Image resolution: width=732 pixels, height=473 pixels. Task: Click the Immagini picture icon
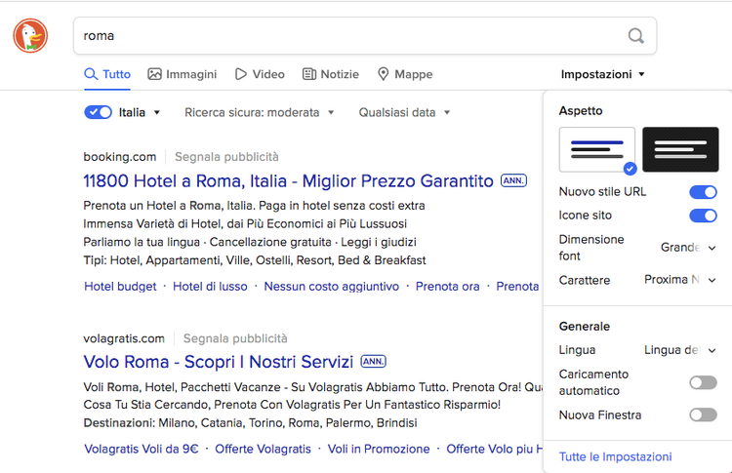pyautogui.click(x=154, y=74)
